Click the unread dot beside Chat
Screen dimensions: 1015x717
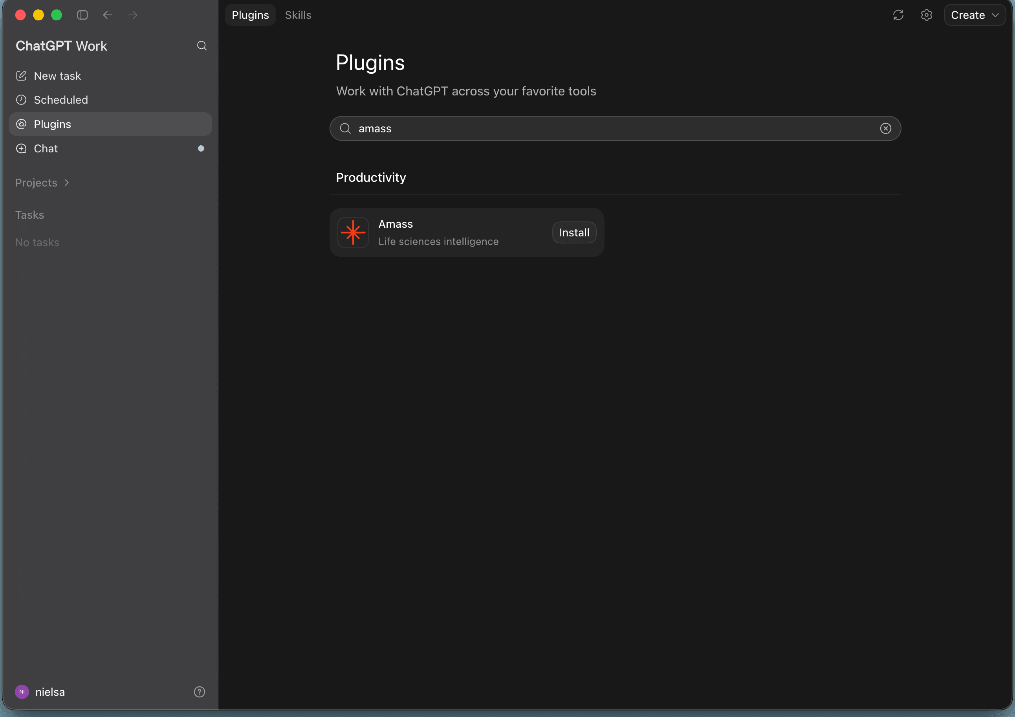[x=201, y=148]
